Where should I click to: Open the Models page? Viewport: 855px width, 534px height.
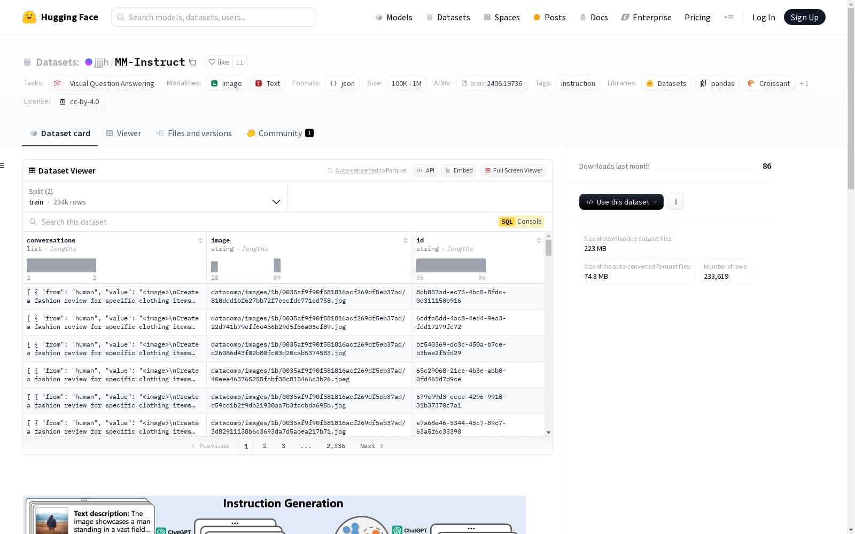(x=394, y=17)
